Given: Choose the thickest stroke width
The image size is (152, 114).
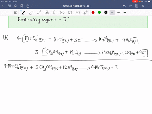Looking at the screenshot, I should click(125, 12).
